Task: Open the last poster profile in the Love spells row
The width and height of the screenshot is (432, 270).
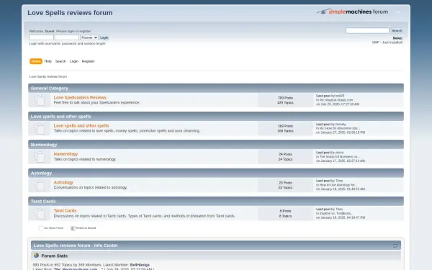Action: tap(341, 125)
